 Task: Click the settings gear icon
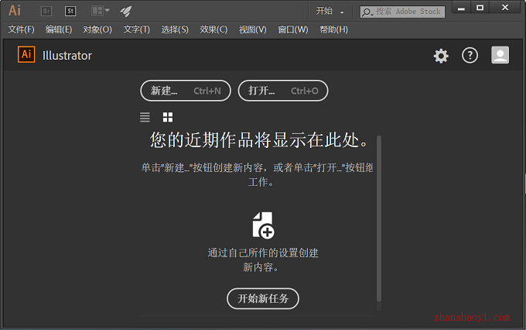tap(441, 56)
